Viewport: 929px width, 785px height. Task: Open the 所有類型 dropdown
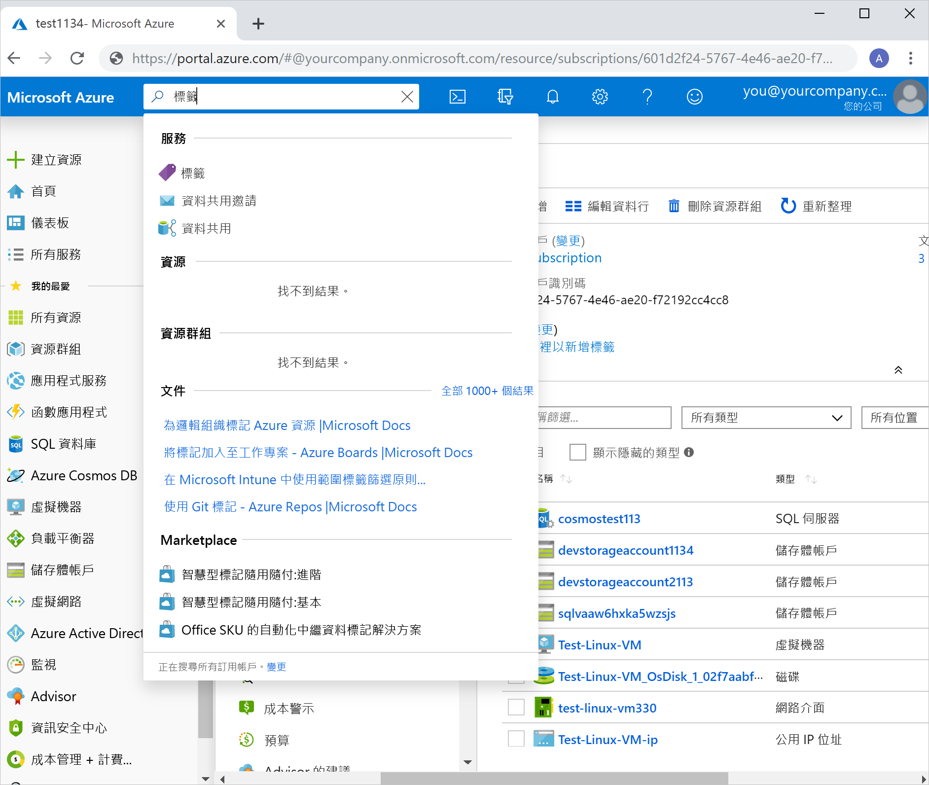click(766, 418)
